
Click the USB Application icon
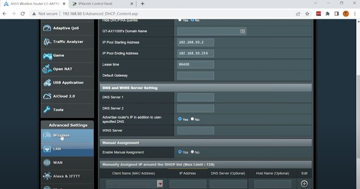(x=47, y=83)
